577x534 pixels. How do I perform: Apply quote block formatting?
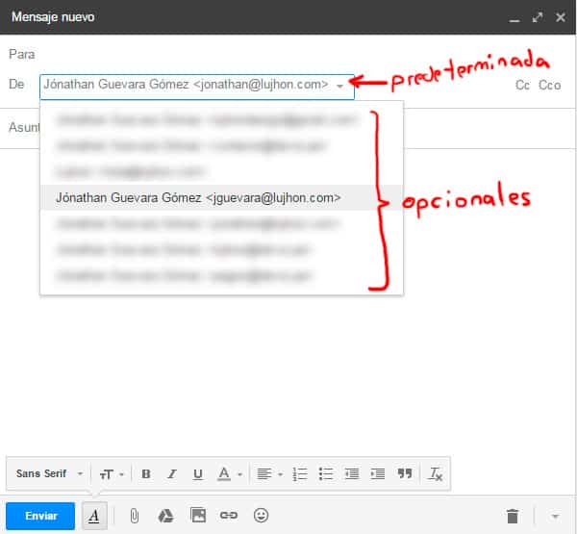[405, 473]
